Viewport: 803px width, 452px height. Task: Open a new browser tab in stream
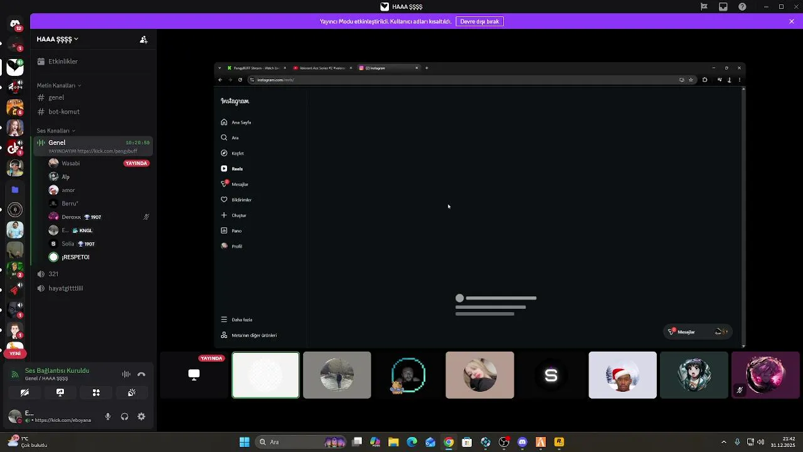coord(427,68)
